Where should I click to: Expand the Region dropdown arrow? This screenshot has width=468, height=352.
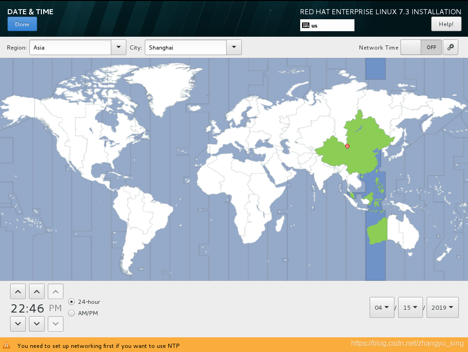pyautogui.click(x=119, y=47)
